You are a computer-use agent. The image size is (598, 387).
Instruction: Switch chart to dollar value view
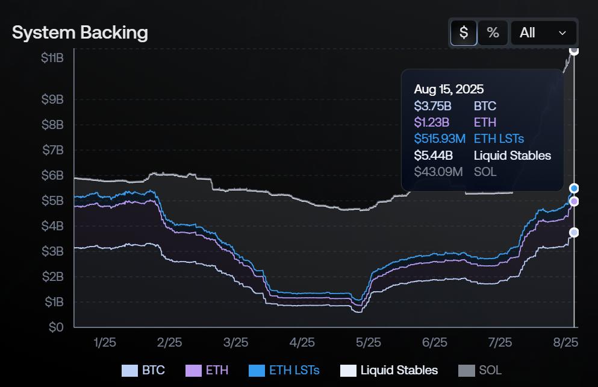point(464,33)
